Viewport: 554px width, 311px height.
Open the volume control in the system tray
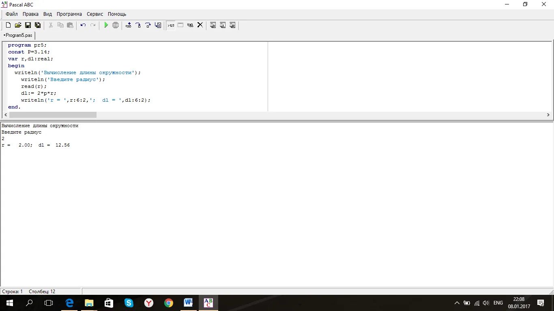(486, 303)
